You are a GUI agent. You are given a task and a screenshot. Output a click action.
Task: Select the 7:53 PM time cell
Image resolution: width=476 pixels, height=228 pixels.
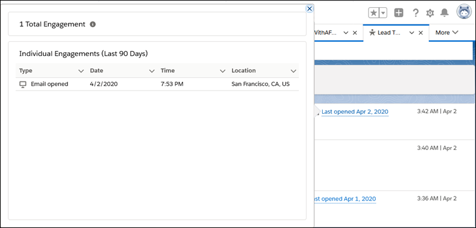click(x=172, y=84)
